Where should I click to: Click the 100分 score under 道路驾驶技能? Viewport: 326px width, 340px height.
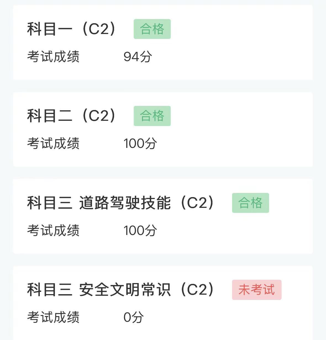pos(140,230)
